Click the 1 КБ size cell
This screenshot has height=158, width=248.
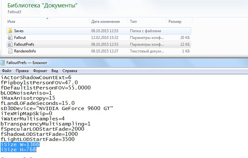(x=186, y=51)
